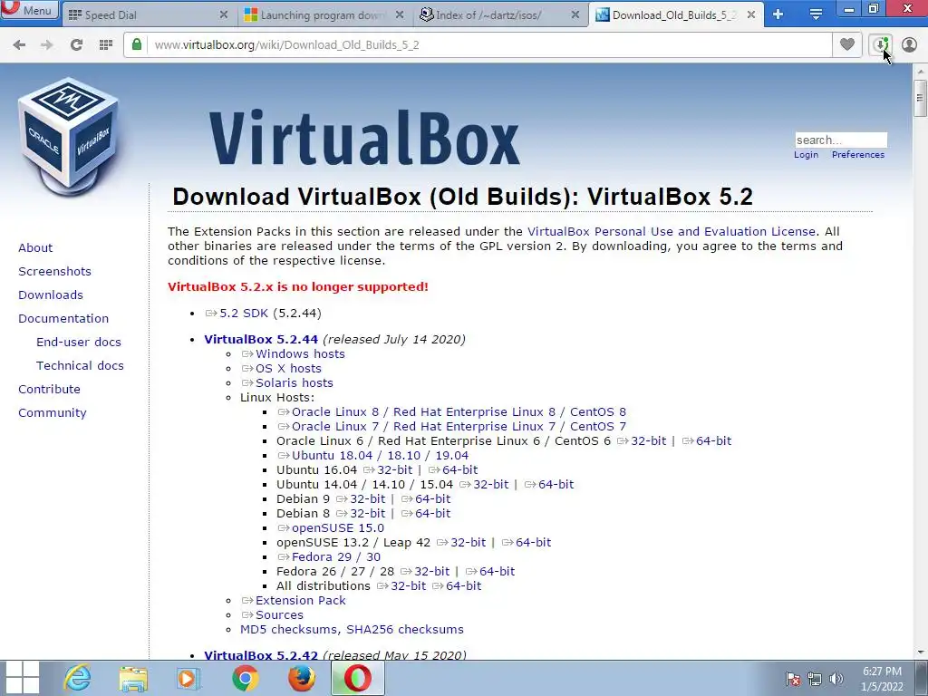Add page to bookmarks with heart icon

[x=847, y=45]
